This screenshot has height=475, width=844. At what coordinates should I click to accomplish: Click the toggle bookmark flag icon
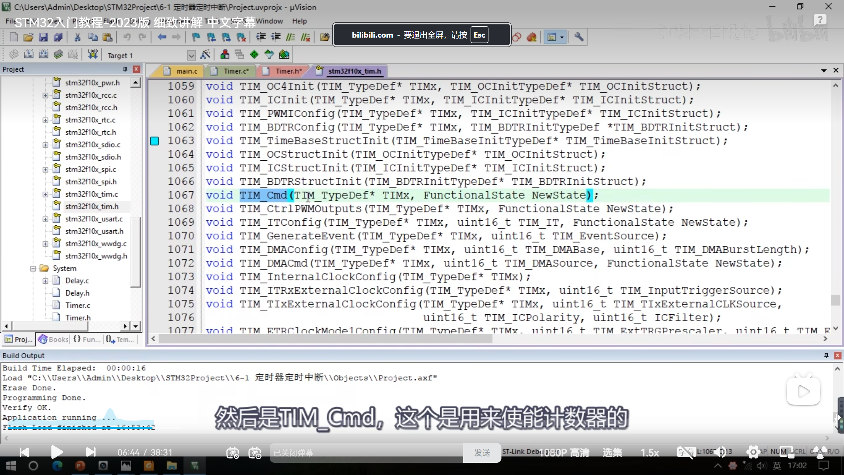coord(196,37)
